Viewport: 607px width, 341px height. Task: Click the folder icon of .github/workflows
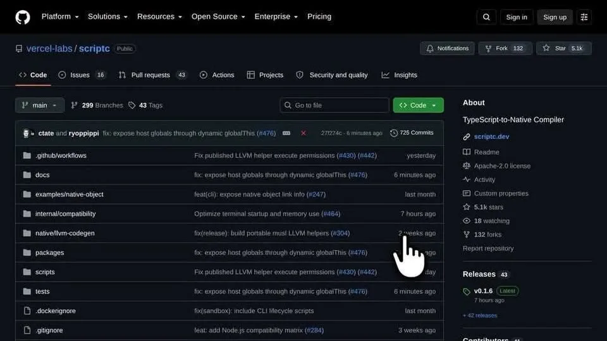[27, 155]
